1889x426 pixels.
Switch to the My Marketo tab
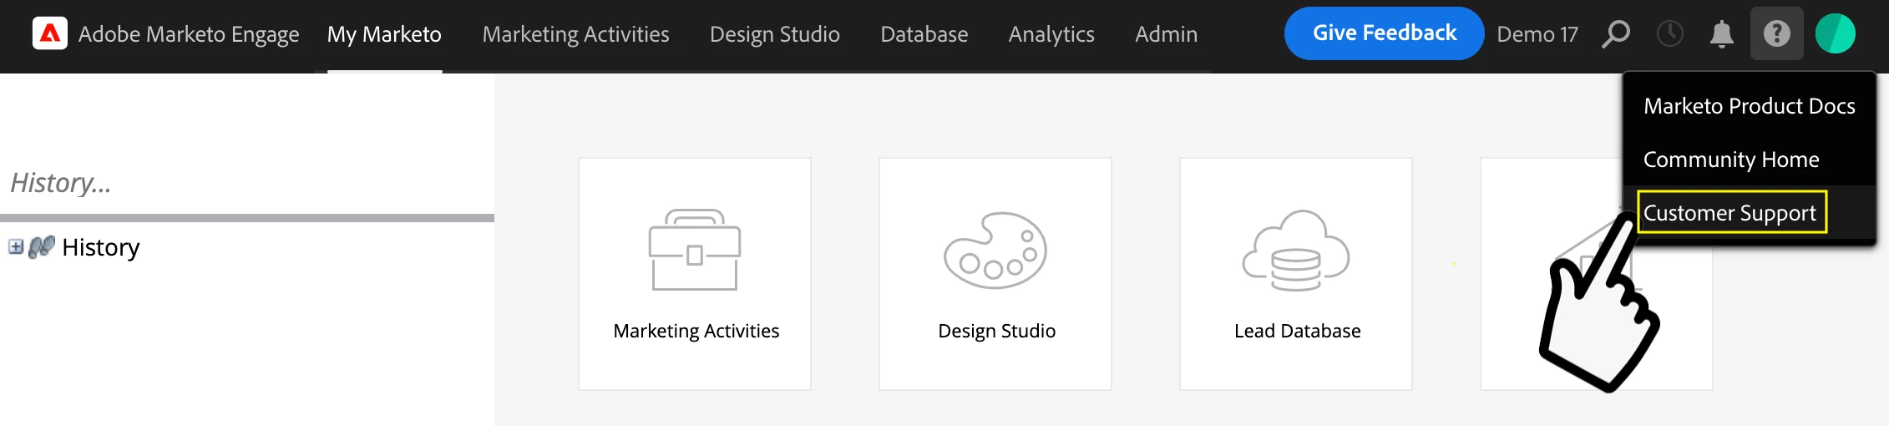point(384,34)
